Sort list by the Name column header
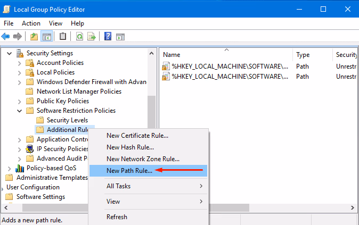Image resolution: width=359 pixels, height=225 pixels. [x=172, y=55]
